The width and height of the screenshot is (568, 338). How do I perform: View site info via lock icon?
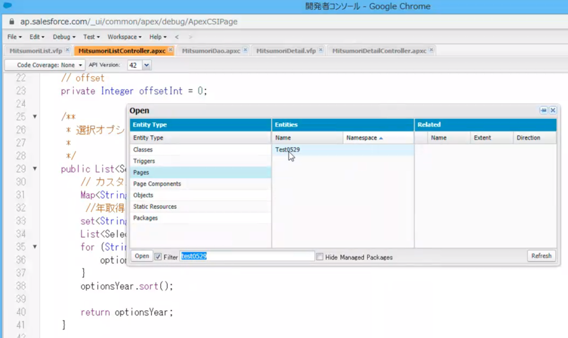coord(12,22)
